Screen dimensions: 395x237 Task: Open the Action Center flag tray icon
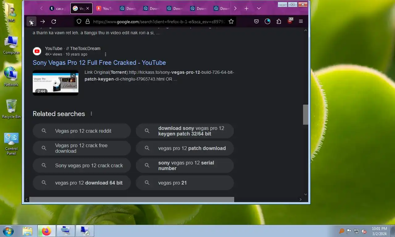pos(349,231)
